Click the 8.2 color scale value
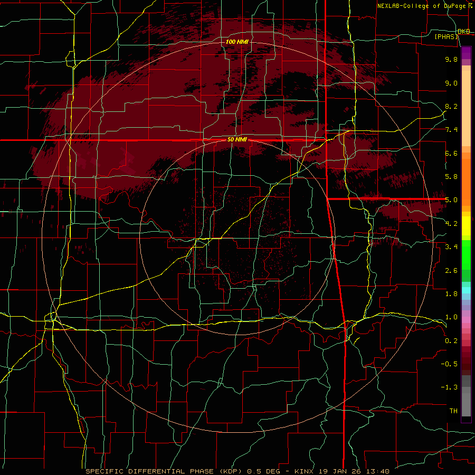This screenshot has height=475, width=475. 451,106
